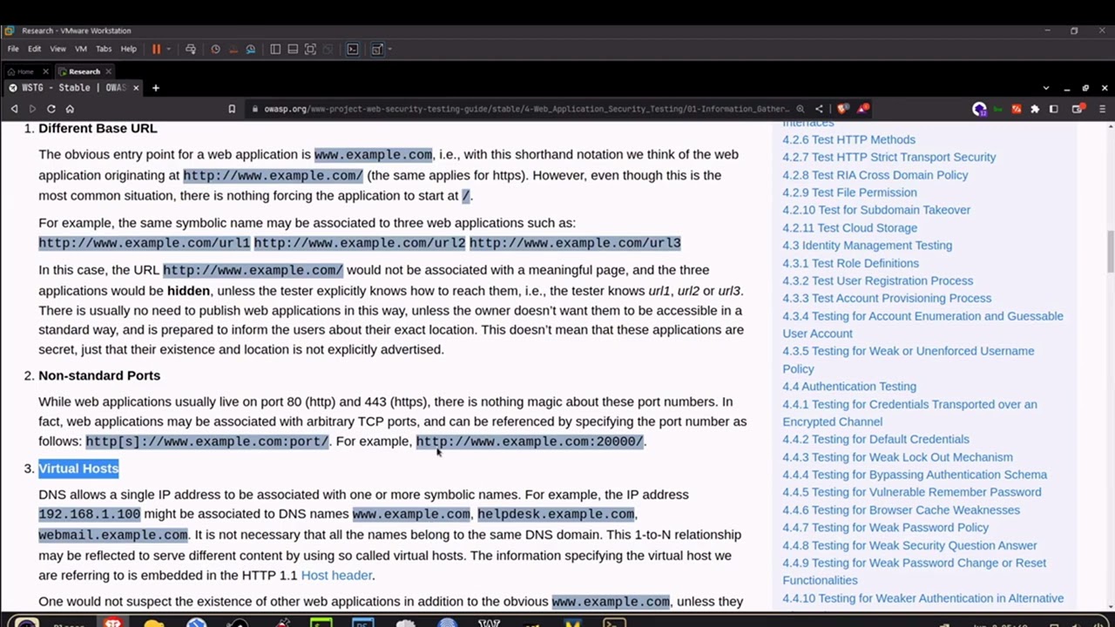This screenshot has width=1115, height=627.
Task: Open a new browser tab
Action: pyautogui.click(x=155, y=87)
